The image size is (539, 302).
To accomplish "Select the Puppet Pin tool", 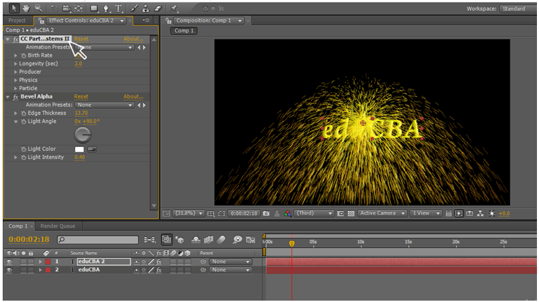I will click(174, 8).
